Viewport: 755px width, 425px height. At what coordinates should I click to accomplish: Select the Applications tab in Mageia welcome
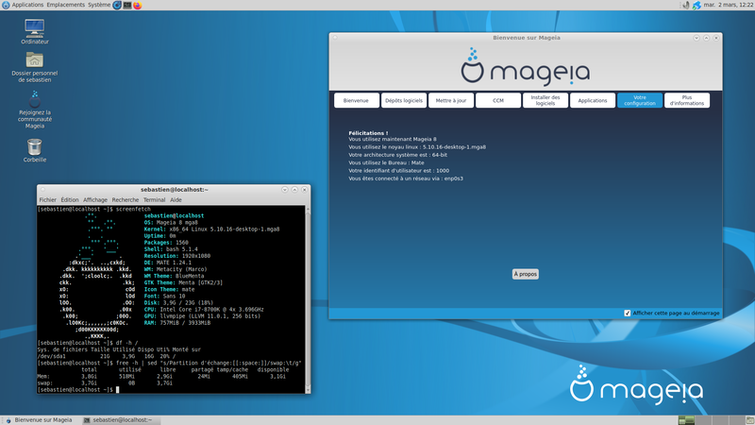pos(593,100)
